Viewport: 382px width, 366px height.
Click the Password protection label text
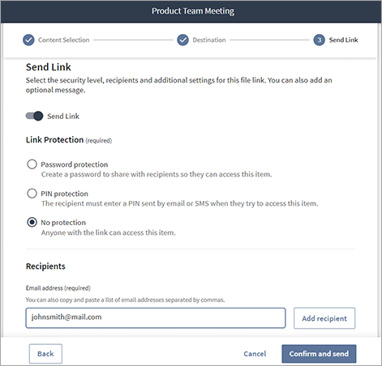click(x=75, y=164)
